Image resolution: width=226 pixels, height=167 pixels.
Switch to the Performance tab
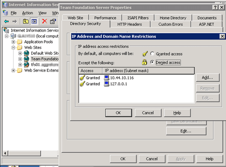[x=105, y=18]
